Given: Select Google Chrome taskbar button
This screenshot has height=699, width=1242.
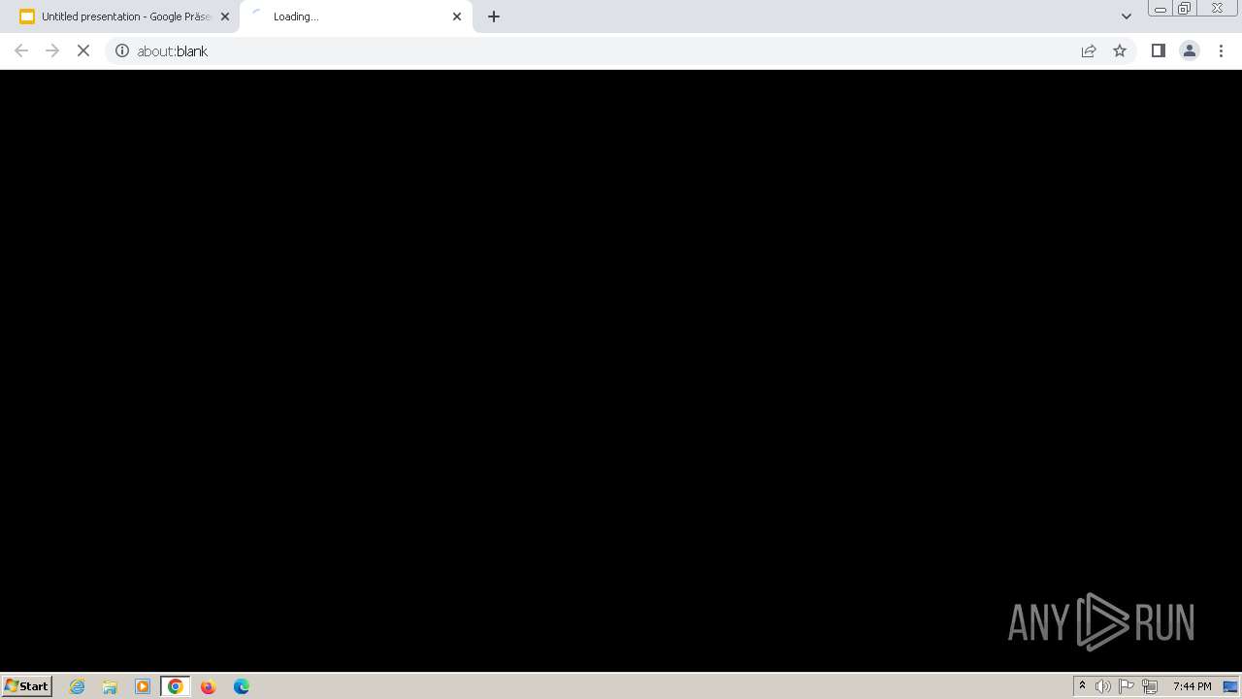Looking at the screenshot, I should 176,686.
